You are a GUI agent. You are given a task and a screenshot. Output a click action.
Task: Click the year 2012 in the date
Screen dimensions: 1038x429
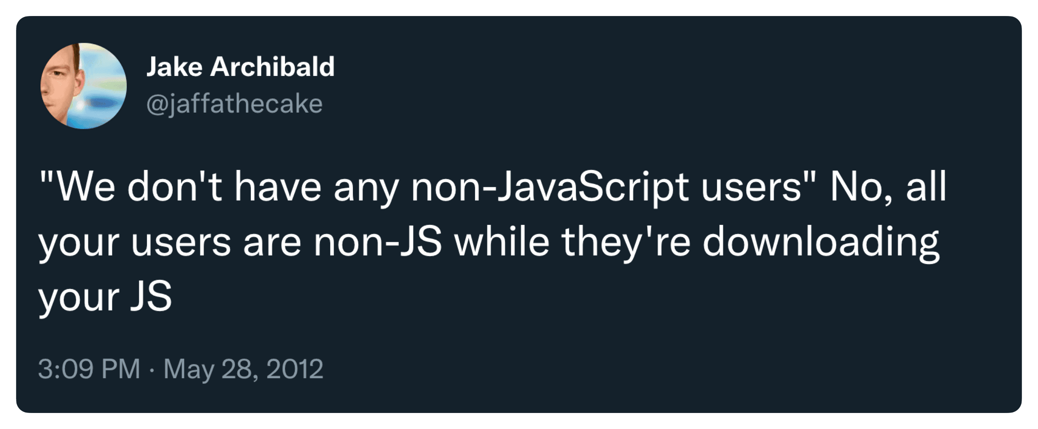click(x=294, y=369)
